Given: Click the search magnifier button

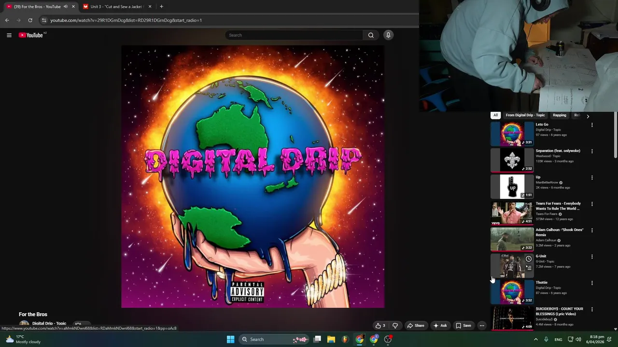Looking at the screenshot, I should coord(371,35).
